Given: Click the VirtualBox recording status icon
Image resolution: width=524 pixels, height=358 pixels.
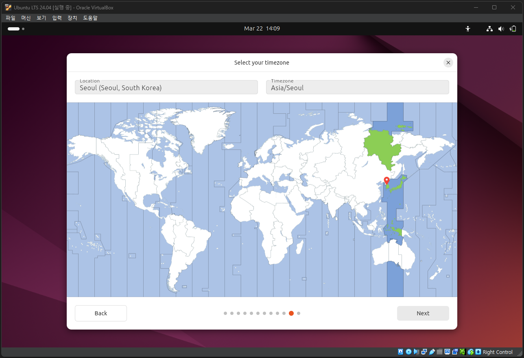Looking at the screenshot, I should pos(455,352).
